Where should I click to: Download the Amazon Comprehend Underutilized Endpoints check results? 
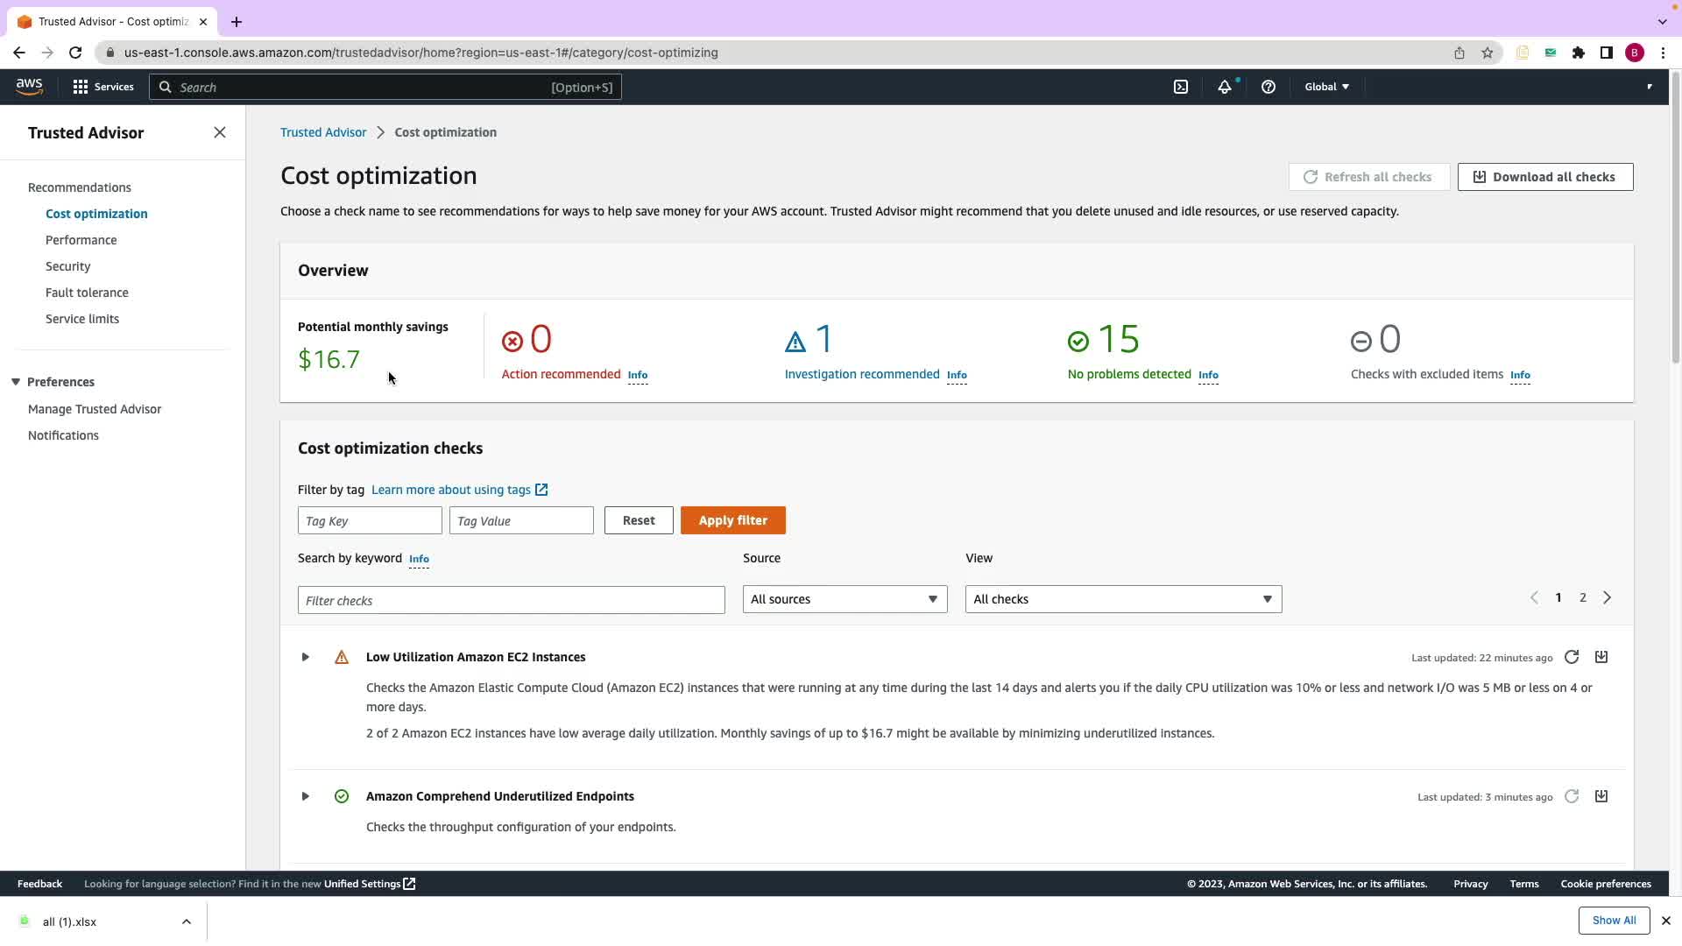click(x=1601, y=796)
